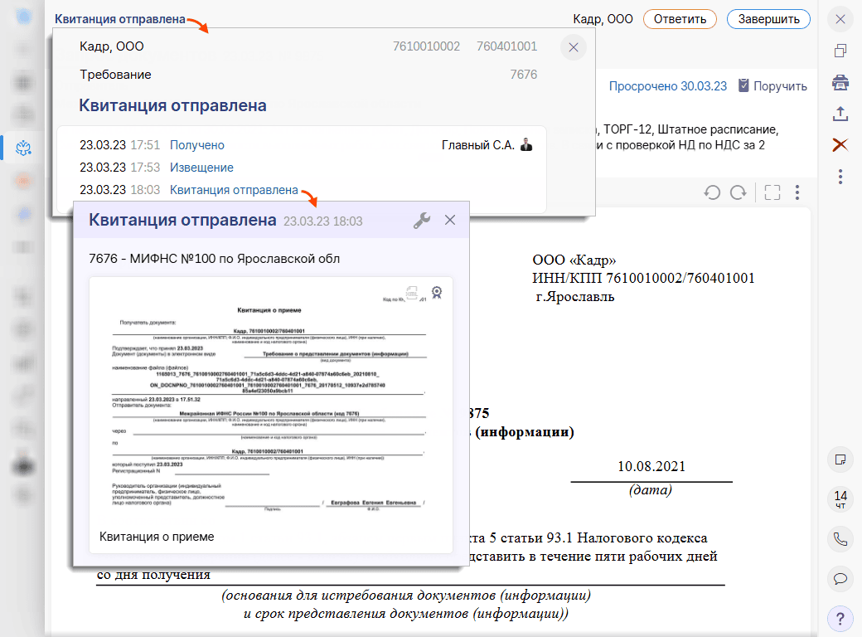Click the Поручить assign button
862x637 pixels.
pyautogui.click(x=772, y=85)
